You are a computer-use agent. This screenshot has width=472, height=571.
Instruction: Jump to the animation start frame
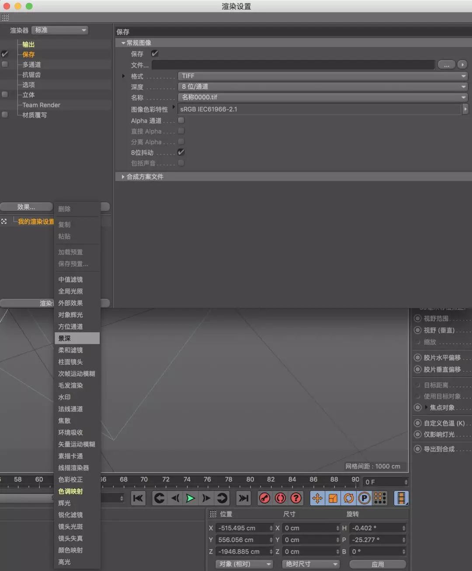(x=138, y=498)
